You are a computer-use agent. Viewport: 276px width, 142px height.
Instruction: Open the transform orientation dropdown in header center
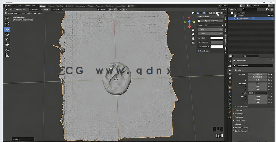pyautogui.click(x=102, y=9)
